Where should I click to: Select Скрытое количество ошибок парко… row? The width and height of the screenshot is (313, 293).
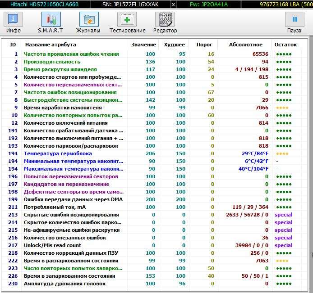(x=154, y=222)
